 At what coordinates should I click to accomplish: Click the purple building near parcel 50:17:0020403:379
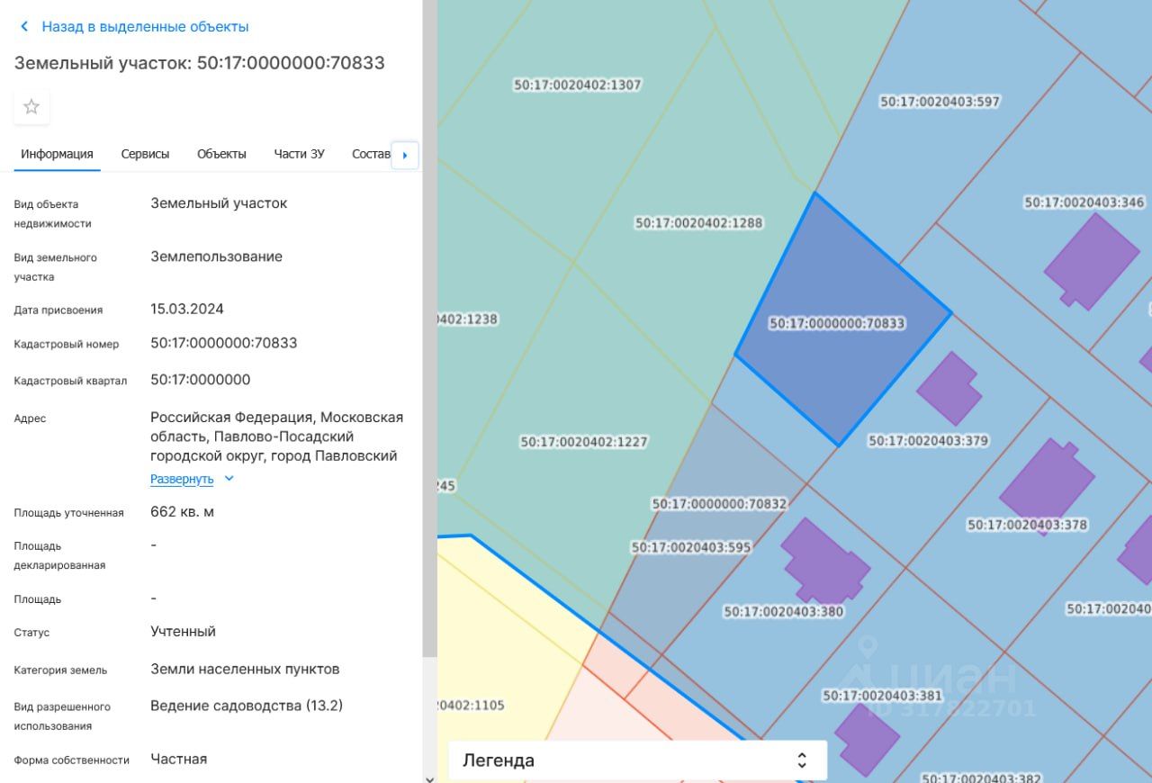tap(949, 389)
